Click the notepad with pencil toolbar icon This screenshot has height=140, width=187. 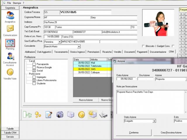[x=49, y=115]
